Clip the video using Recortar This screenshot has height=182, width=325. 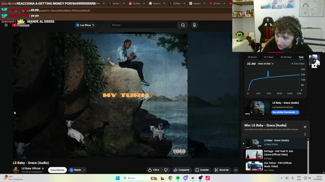click(x=222, y=170)
